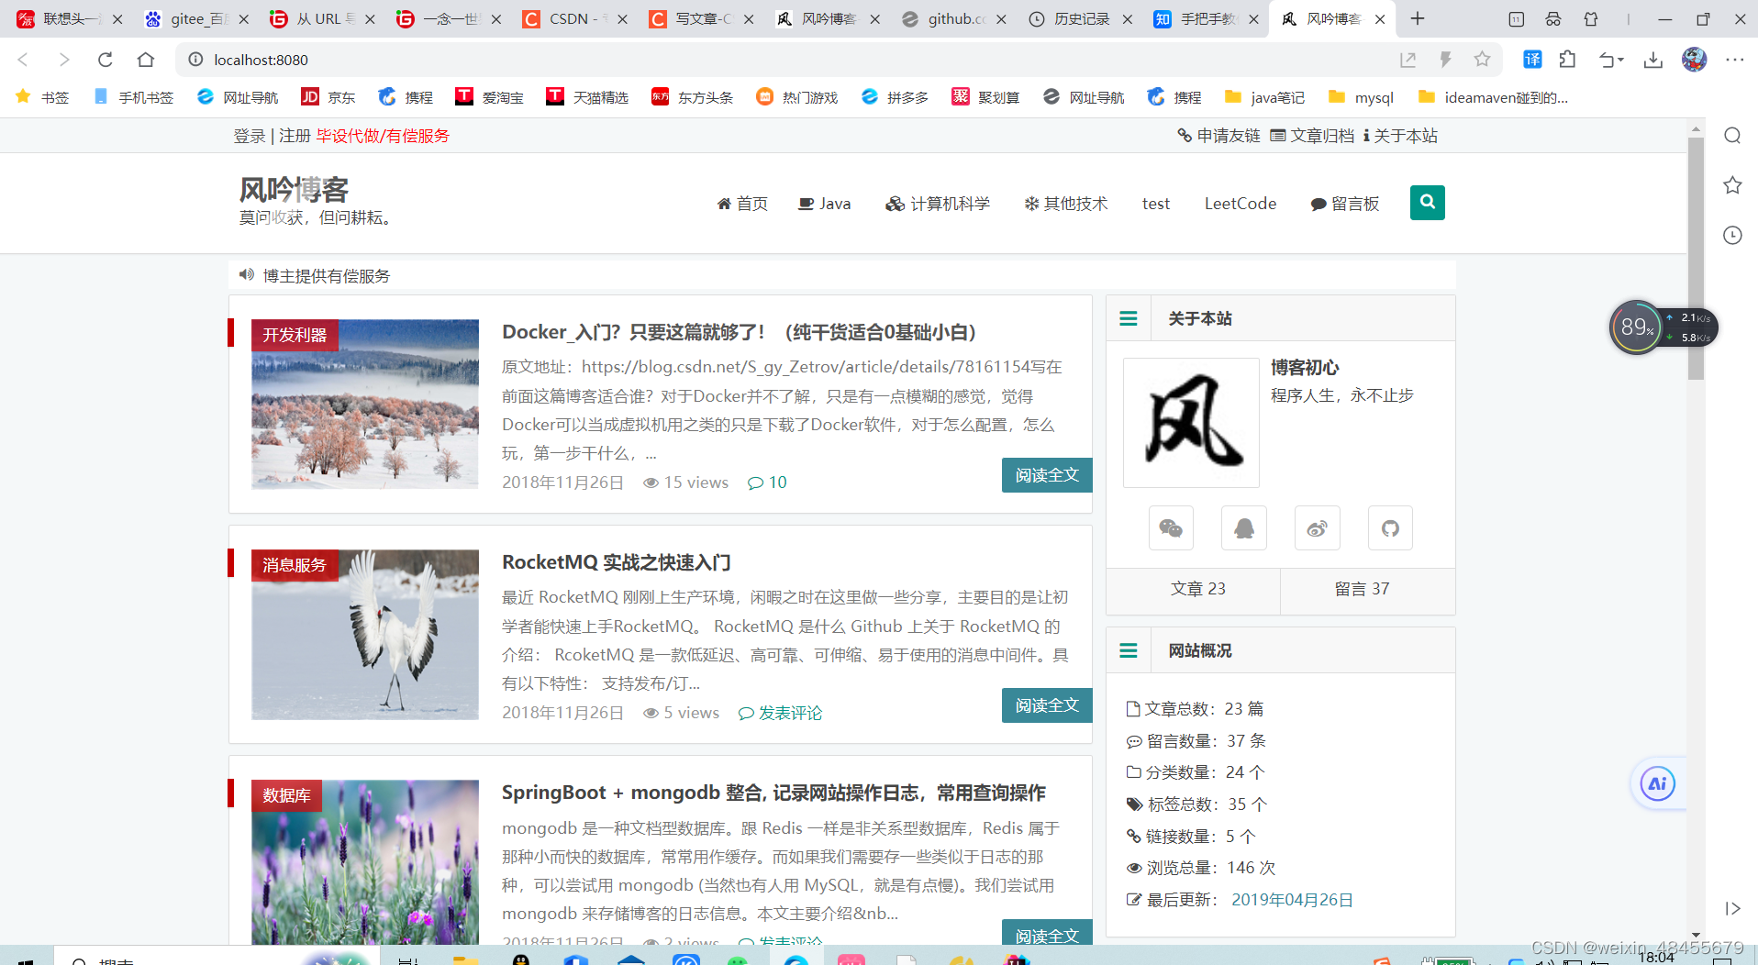Open the LeetCode navigation item
1758x965 pixels.
click(x=1240, y=203)
